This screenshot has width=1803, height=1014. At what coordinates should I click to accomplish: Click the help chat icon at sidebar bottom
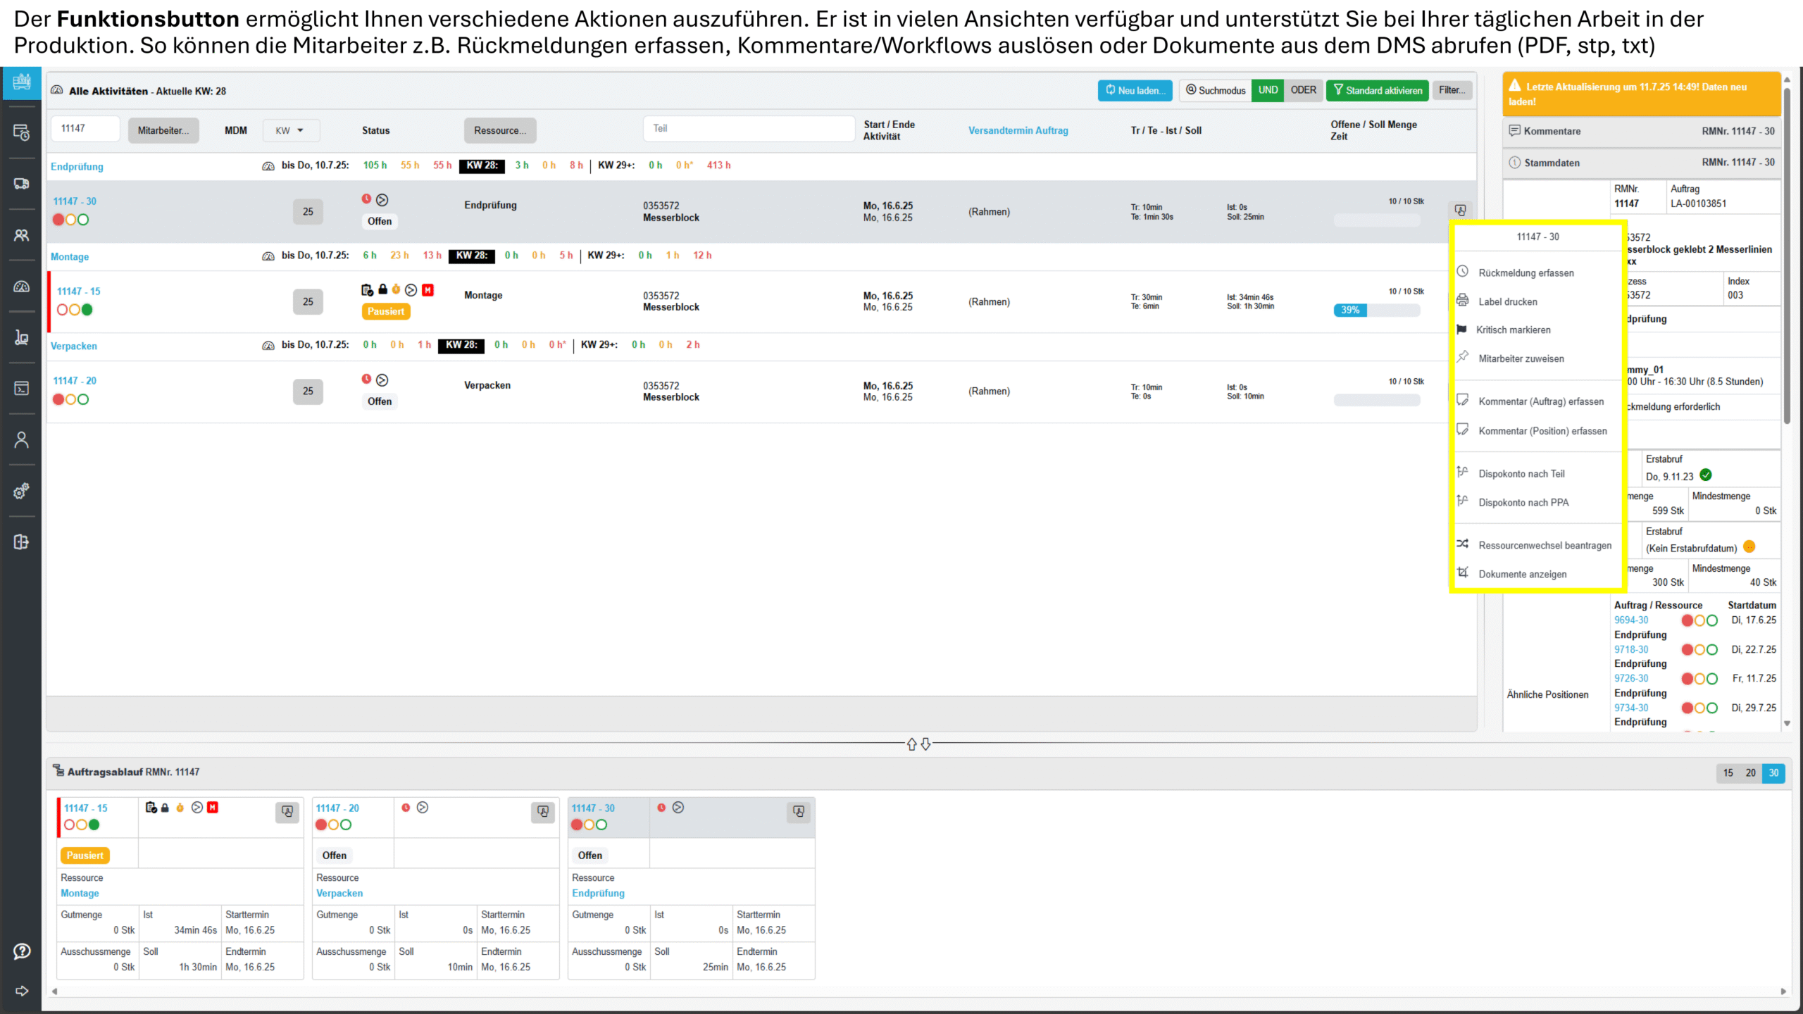21,951
